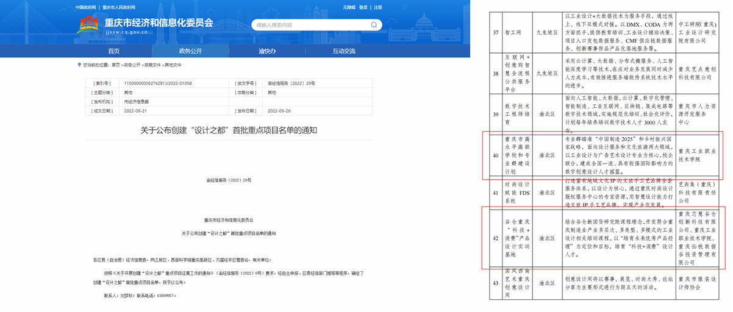Click 其他文件 in the breadcrumb path

click(172, 65)
